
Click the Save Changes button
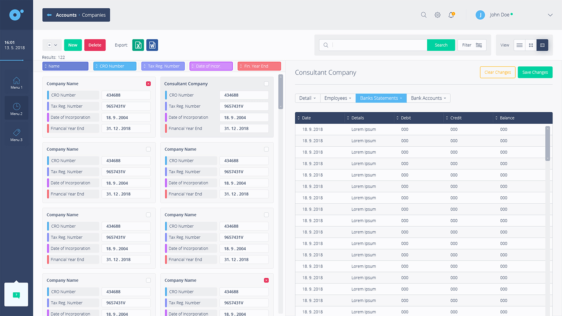coord(535,72)
